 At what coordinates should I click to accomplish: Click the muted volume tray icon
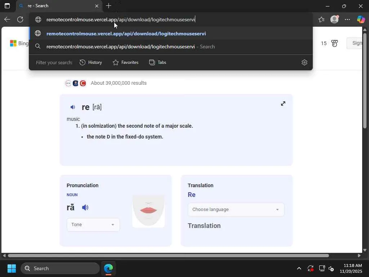pyautogui.click(x=332, y=268)
